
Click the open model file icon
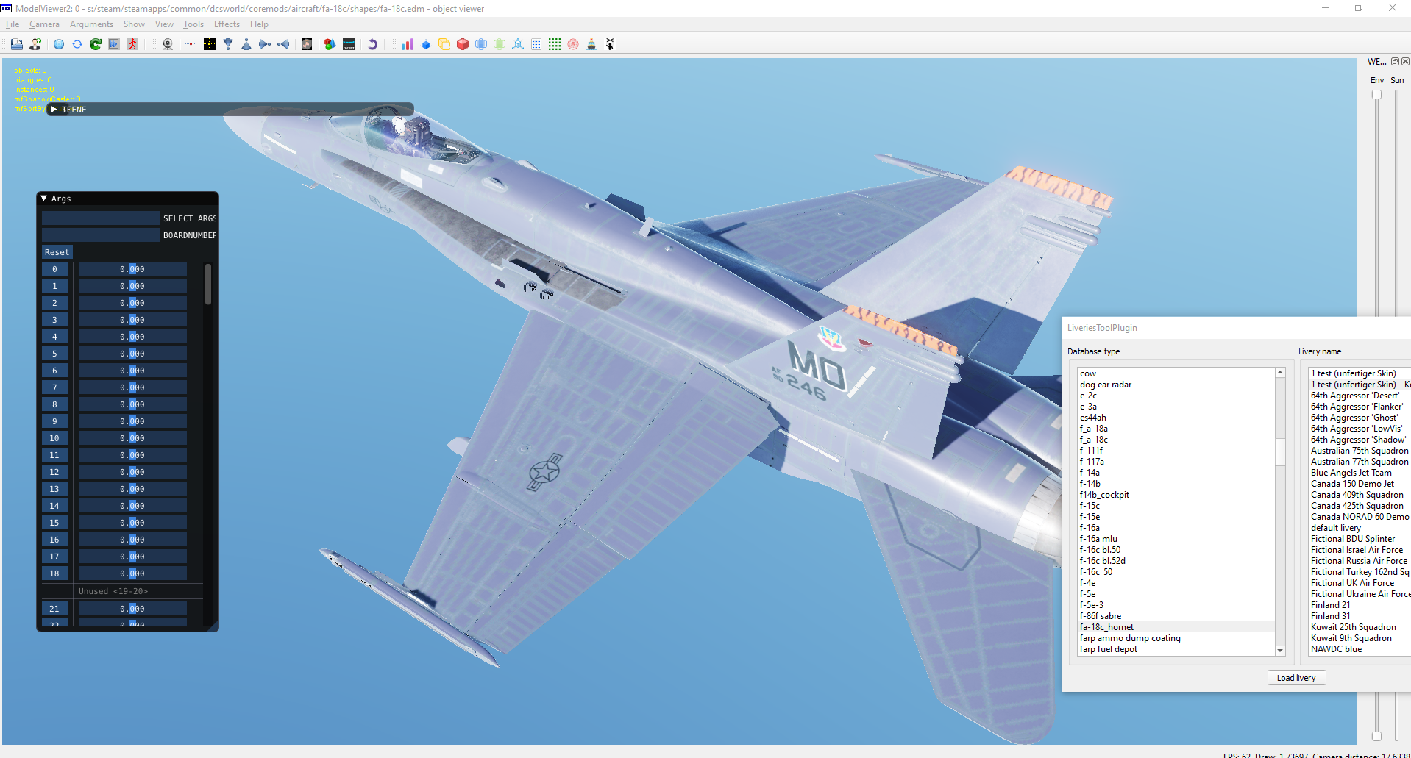tap(16, 44)
